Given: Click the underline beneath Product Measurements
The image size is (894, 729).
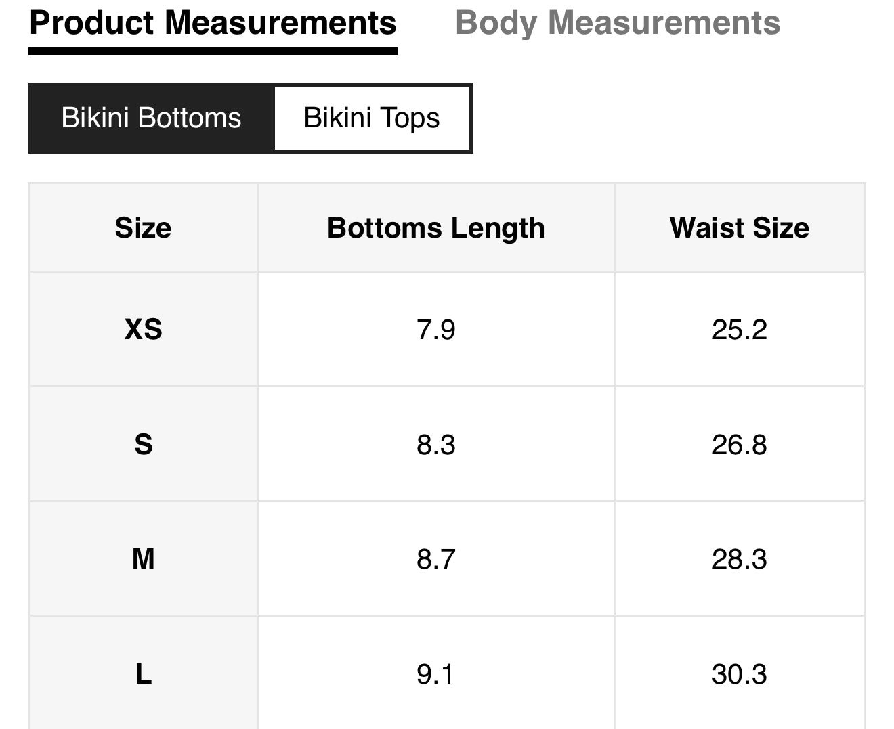Looking at the screenshot, I should point(213,51).
